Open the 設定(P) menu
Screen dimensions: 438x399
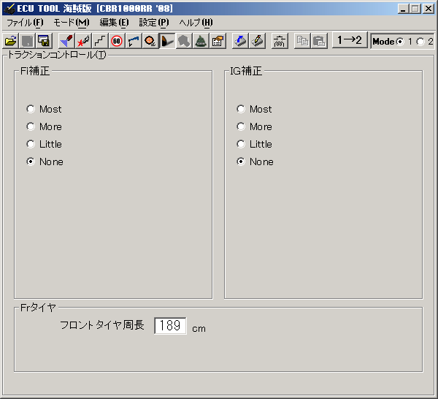(154, 23)
